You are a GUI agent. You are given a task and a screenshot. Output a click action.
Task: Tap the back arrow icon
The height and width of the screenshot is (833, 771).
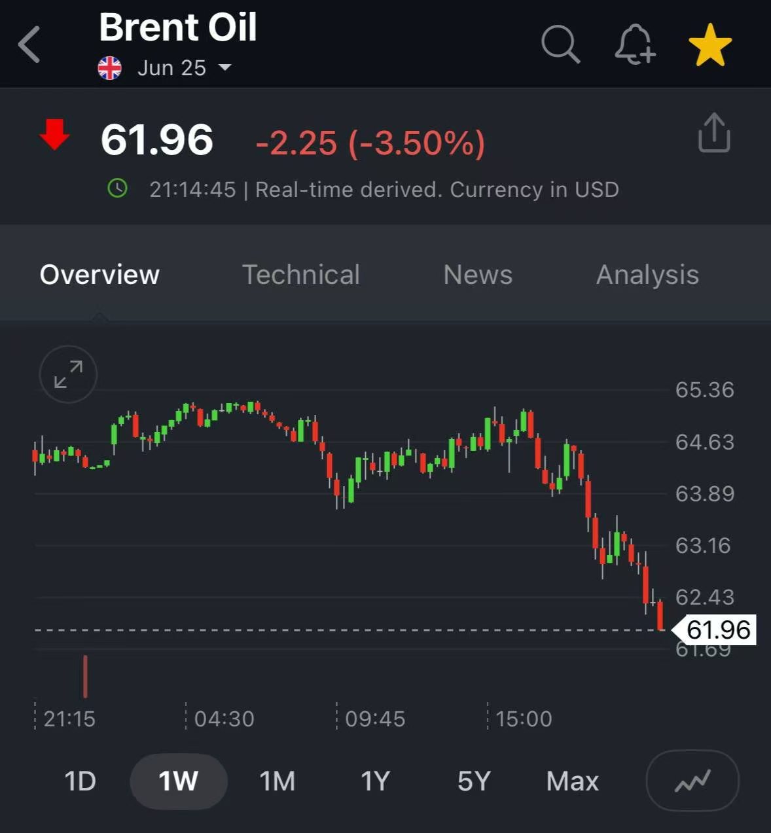pyautogui.click(x=29, y=44)
